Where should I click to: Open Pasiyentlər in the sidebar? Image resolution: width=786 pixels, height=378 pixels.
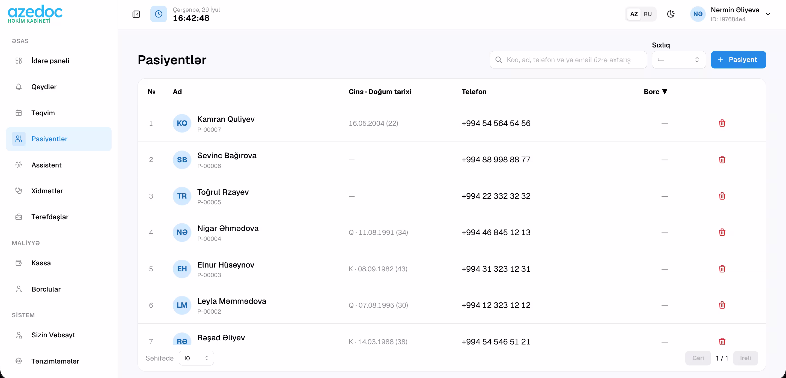(x=59, y=139)
